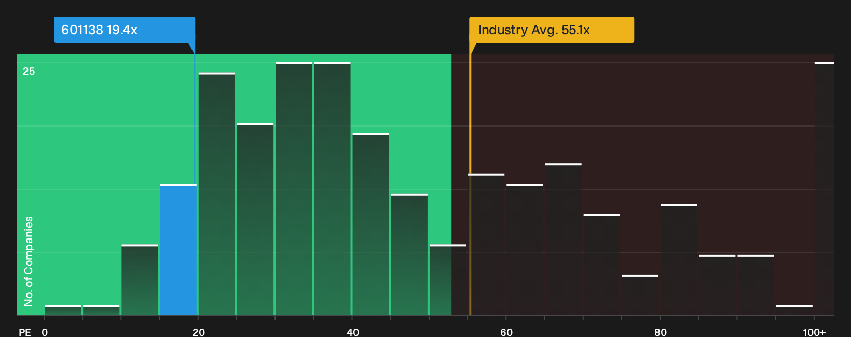Screen dimensions: 851x337
Task: Select the histogram bar for PE 75-80
Action: pyautogui.click(x=640, y=296)
